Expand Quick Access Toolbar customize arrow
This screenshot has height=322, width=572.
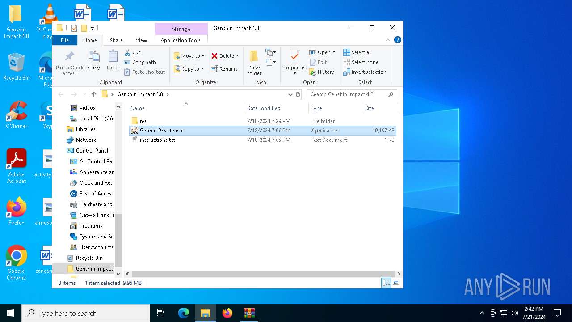(92, 28)
